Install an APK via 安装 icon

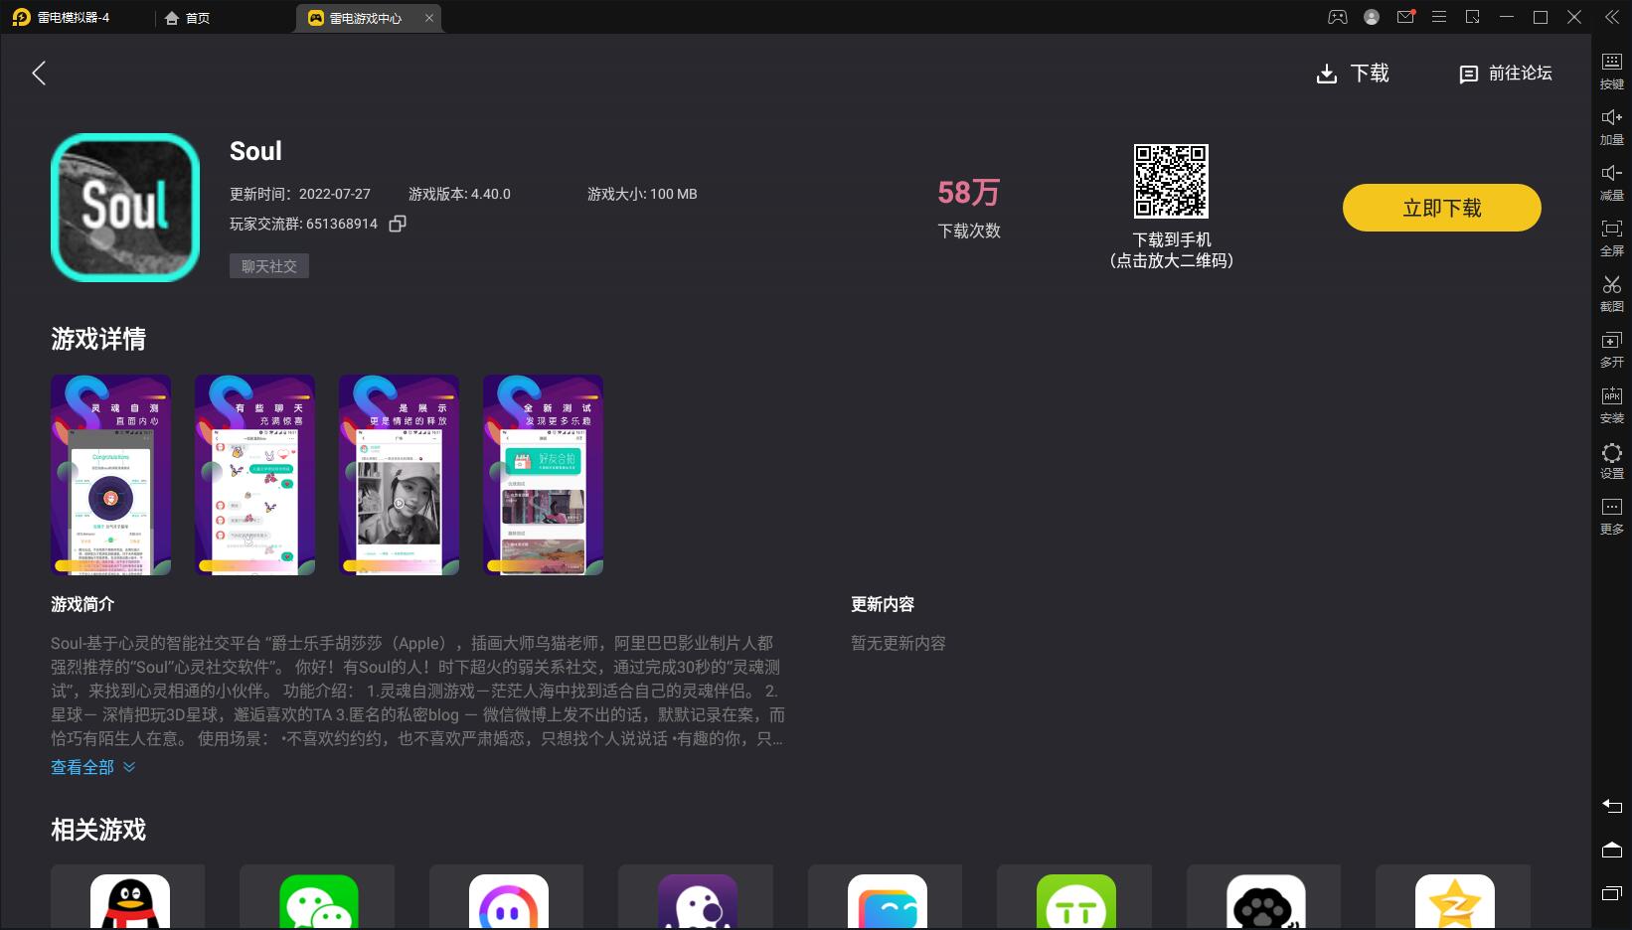click(1612, 404)
